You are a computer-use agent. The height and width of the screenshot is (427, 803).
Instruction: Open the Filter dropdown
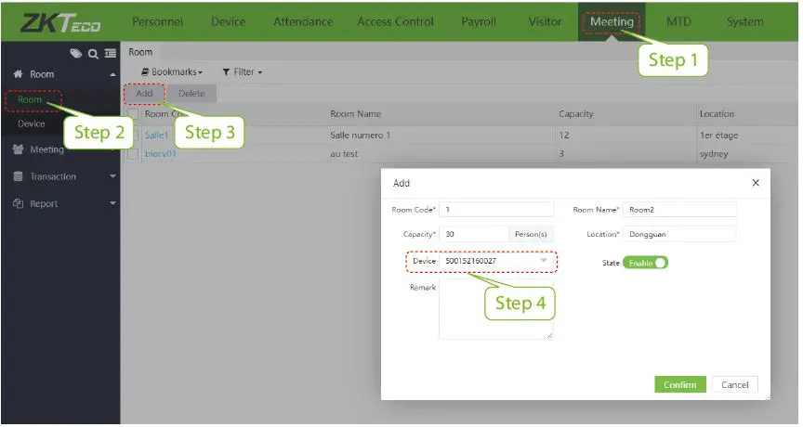(243, 72)
